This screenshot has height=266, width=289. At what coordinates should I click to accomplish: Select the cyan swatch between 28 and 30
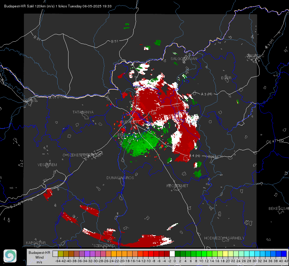coord(252,254)
